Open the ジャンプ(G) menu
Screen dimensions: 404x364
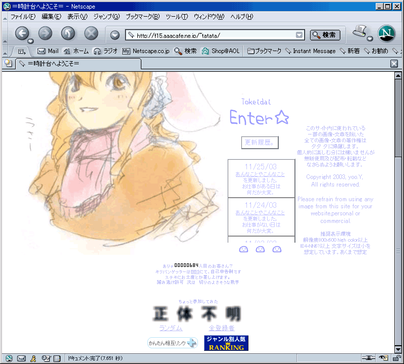pyautogui.click(x=107, y=17)
